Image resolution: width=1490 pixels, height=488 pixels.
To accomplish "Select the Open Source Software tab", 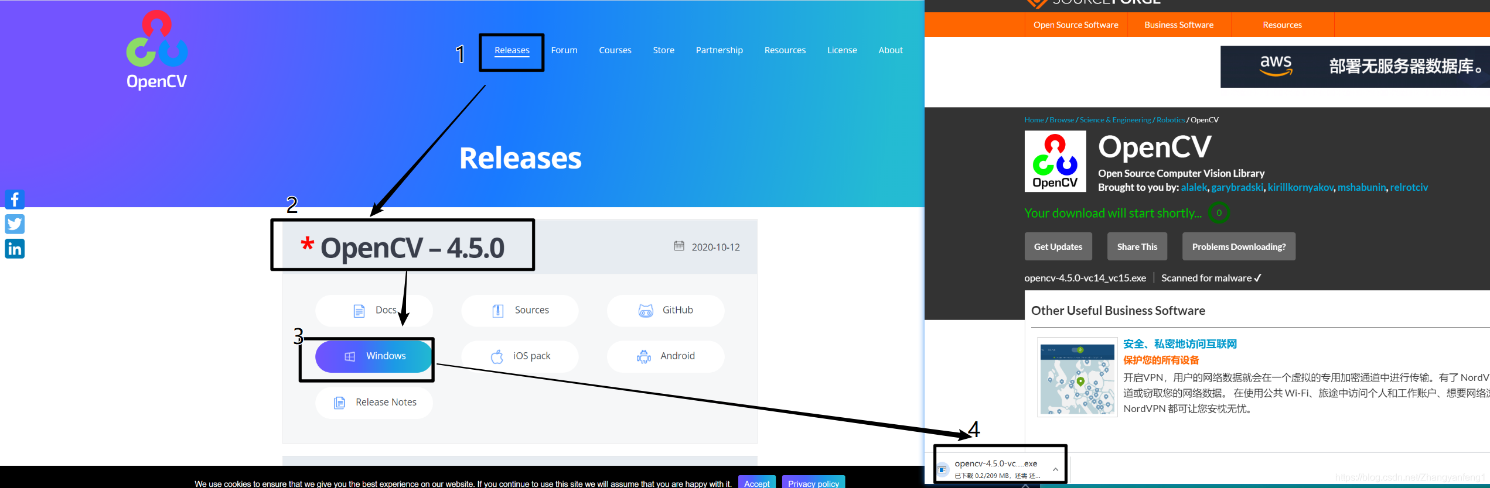I will coord(1076,25).
